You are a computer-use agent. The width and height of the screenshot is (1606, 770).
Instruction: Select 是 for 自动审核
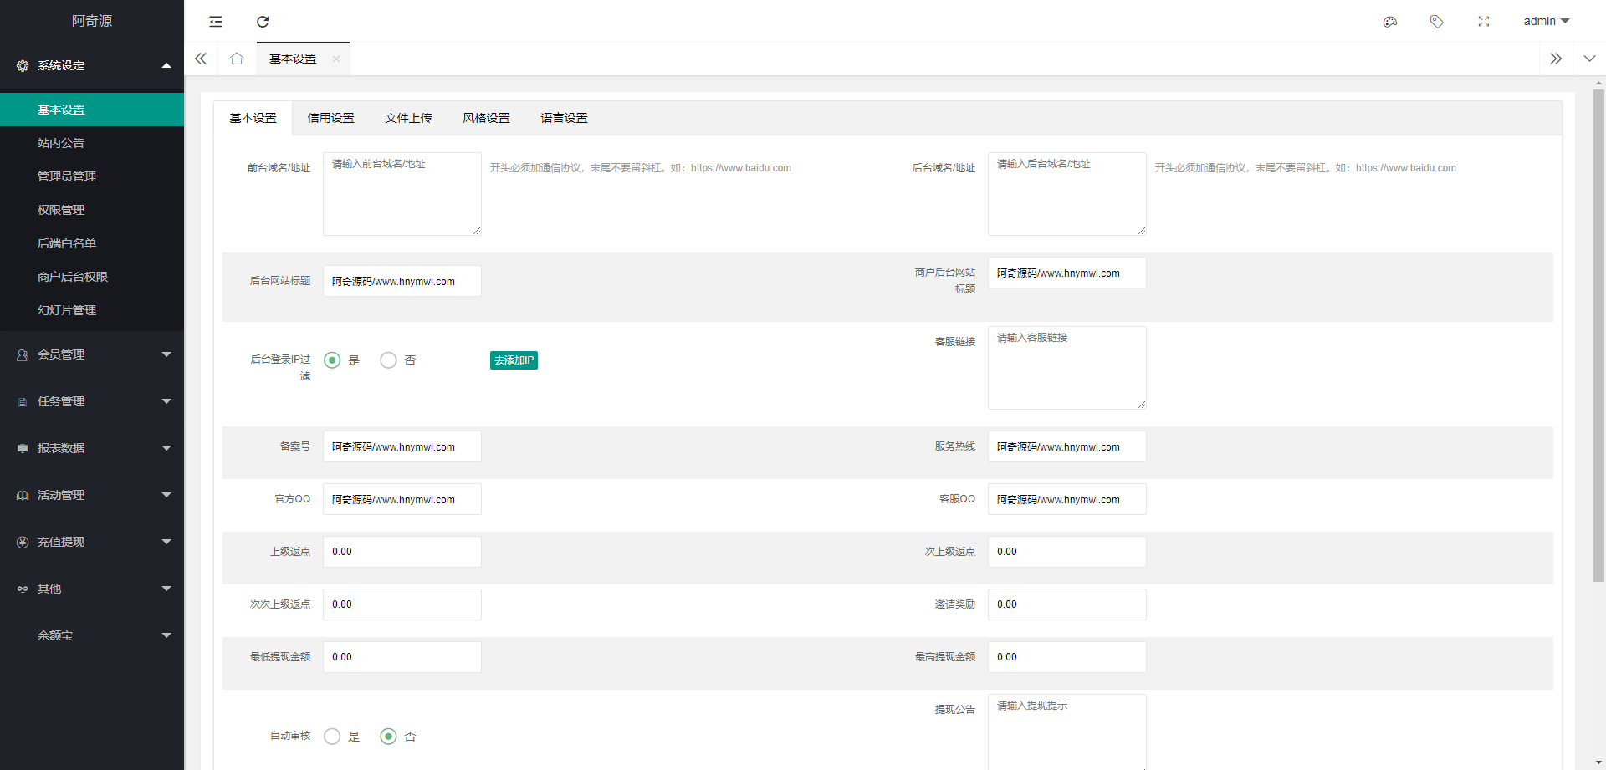332,737
